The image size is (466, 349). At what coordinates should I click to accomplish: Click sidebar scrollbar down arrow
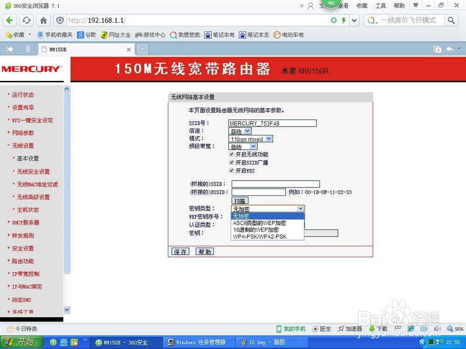tap(67, 309)
